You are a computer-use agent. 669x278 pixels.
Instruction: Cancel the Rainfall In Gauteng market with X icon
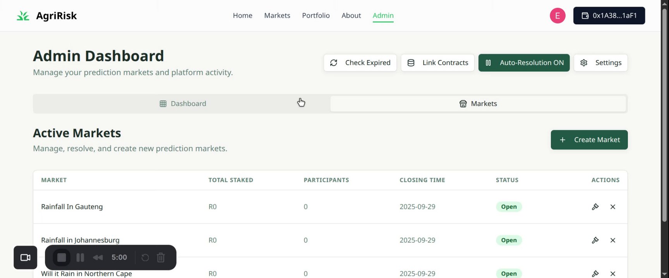pyautogui.click(x=612, y=207)
